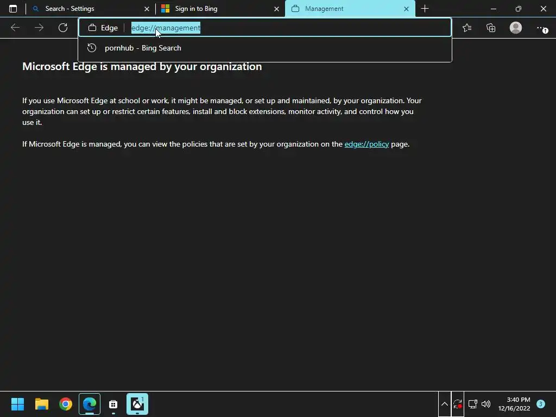Restore down the Edge window
The image size is (556, 417).
pos(519,9)
